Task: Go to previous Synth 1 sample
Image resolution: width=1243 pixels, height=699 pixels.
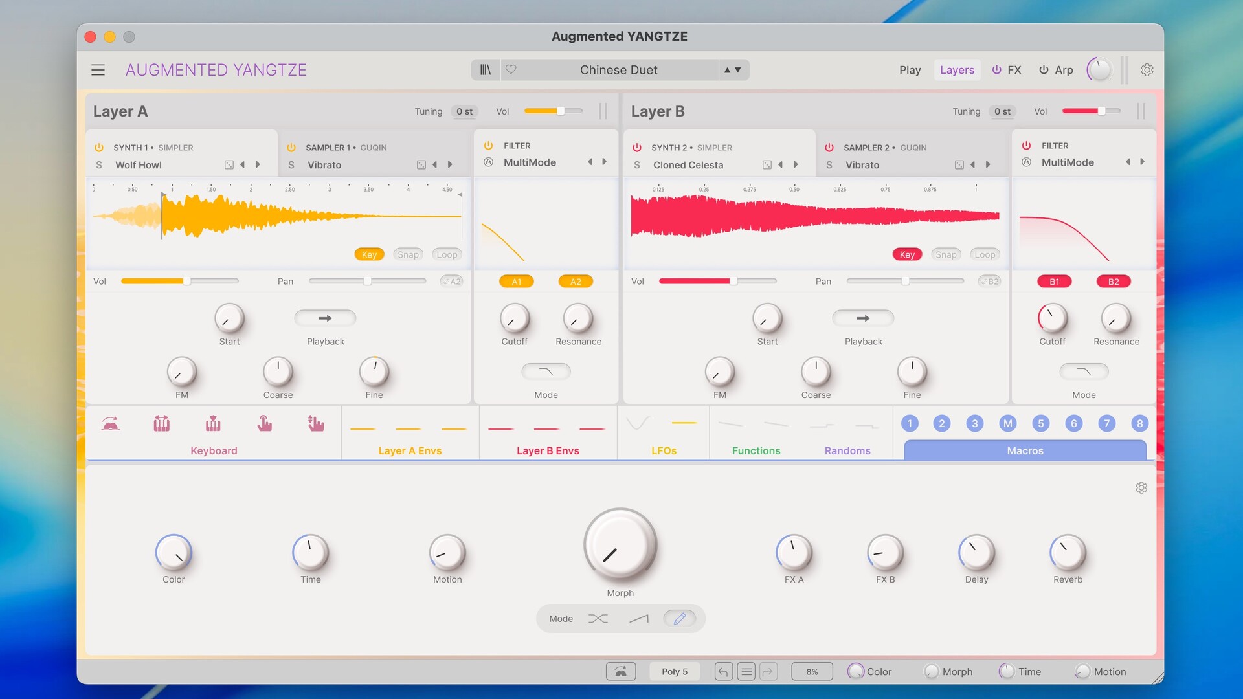Action: click(x=243, y=165)
